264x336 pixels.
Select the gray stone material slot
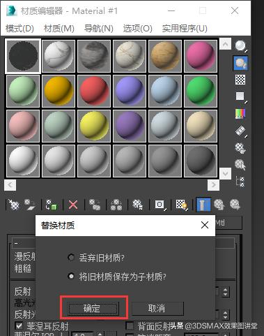[94, 56]
